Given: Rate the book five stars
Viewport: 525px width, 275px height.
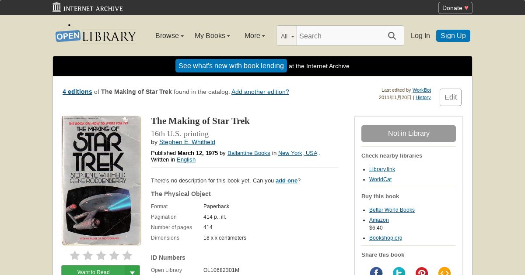Looking at the screenshot, I should [127, 255].
